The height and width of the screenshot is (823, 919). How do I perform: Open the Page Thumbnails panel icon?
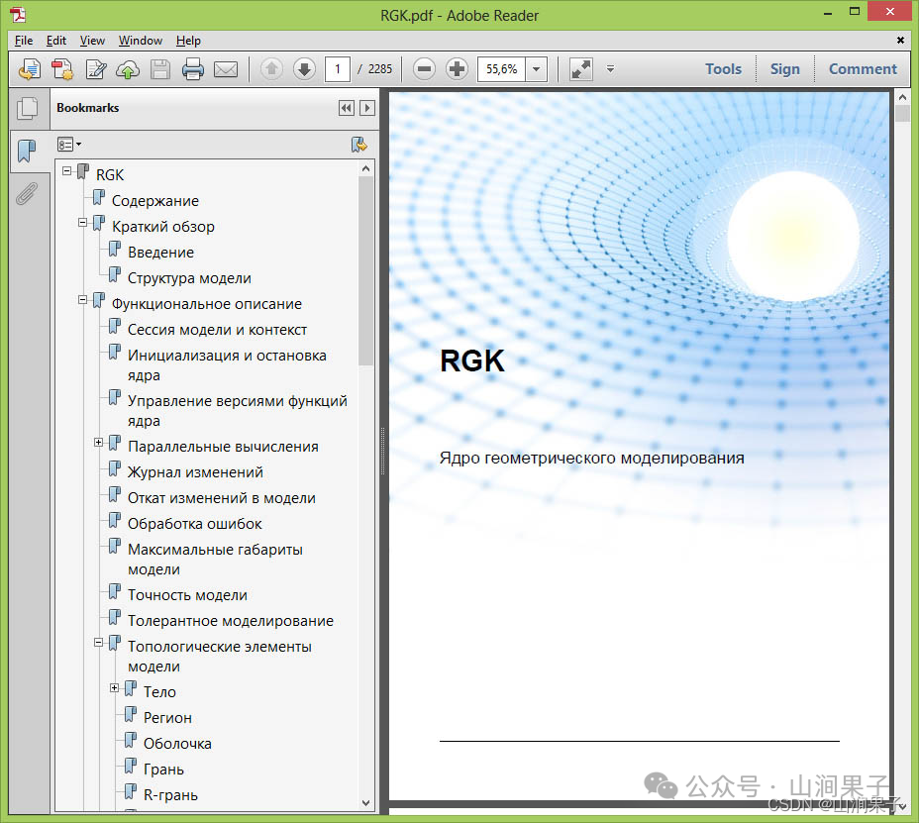pos(27,108)
